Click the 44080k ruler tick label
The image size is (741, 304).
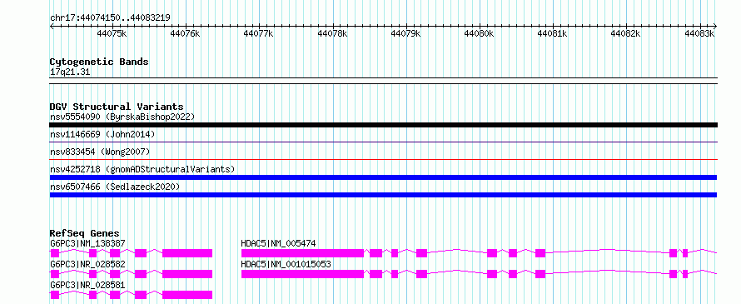(x=479, y=33)
